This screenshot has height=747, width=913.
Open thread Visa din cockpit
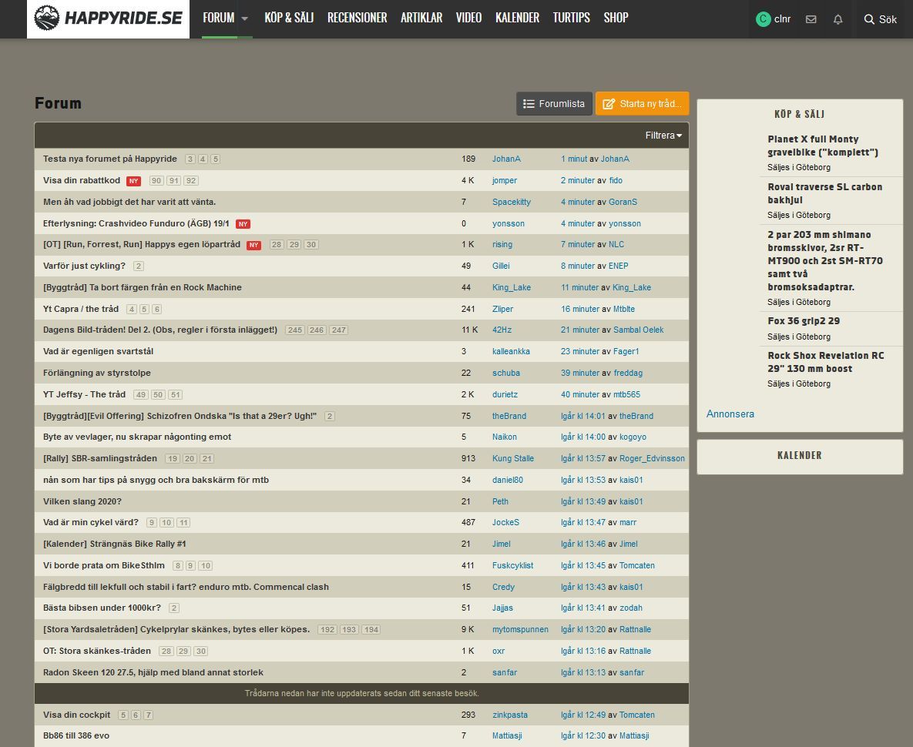coord(76,715)
